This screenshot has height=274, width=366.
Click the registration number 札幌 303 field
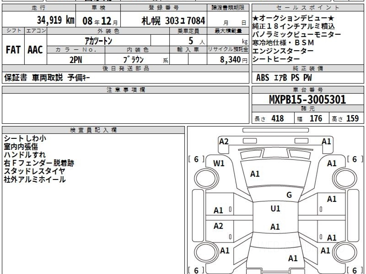(173, 20)
